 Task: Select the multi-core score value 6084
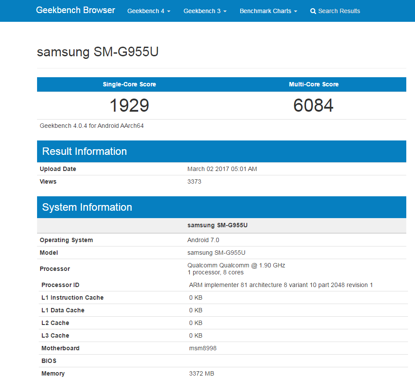click(313, 106)
